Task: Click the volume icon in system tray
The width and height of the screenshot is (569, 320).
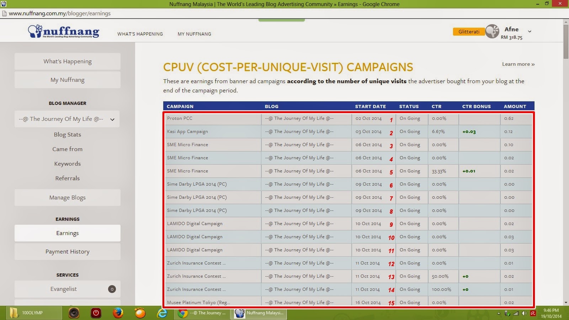Action: coord(524,313)
